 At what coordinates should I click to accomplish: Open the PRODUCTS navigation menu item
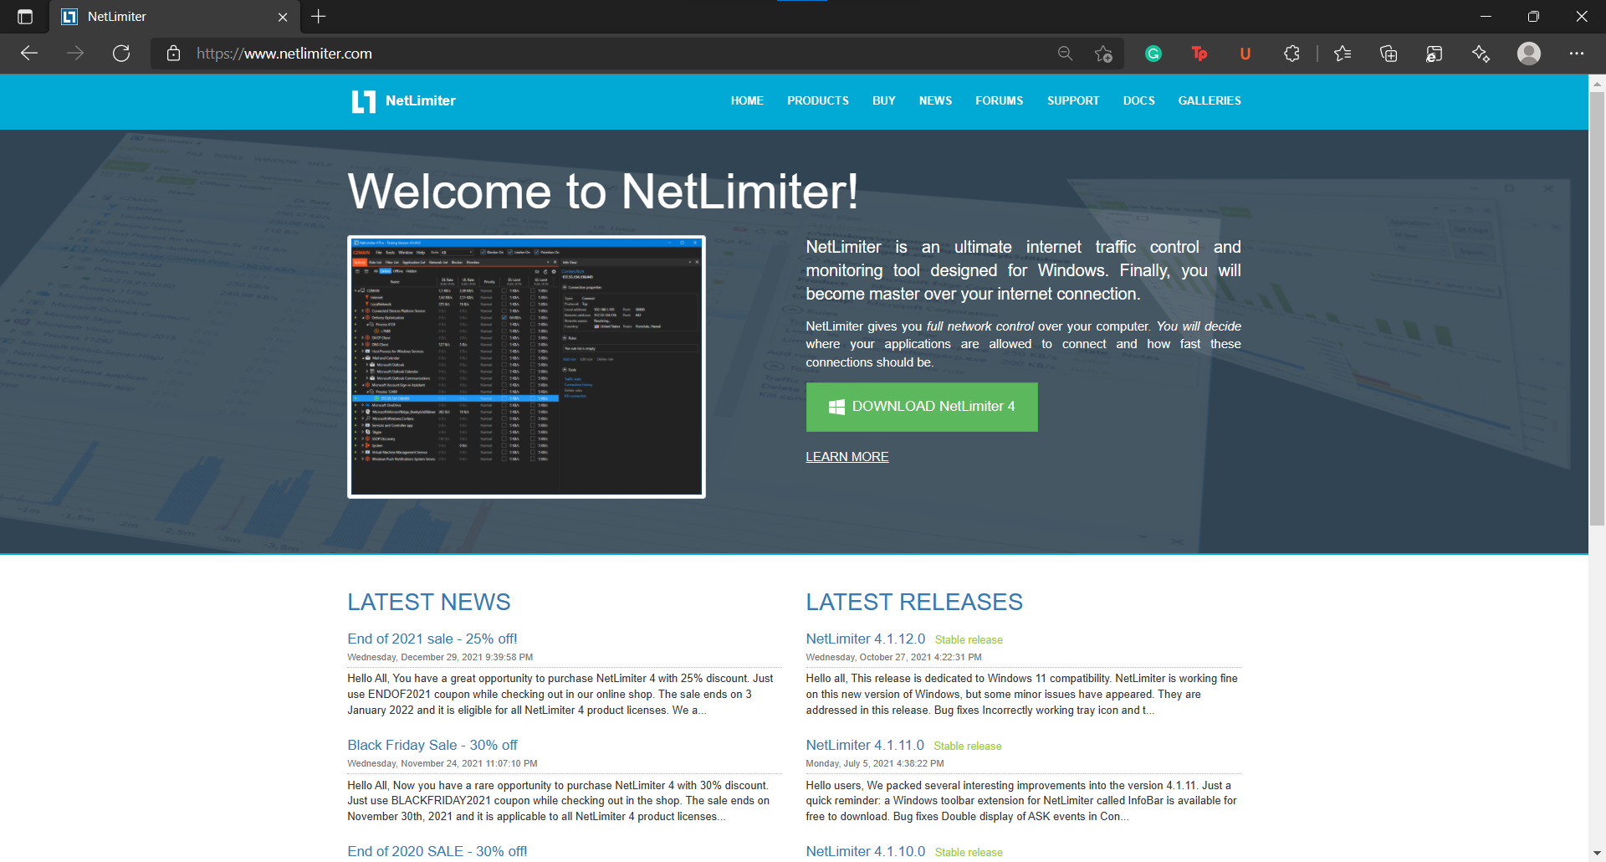(817, 100)
